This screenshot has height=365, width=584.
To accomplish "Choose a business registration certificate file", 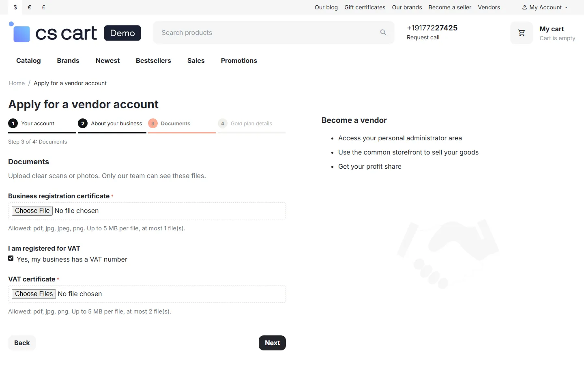I will tap(32, 211).
